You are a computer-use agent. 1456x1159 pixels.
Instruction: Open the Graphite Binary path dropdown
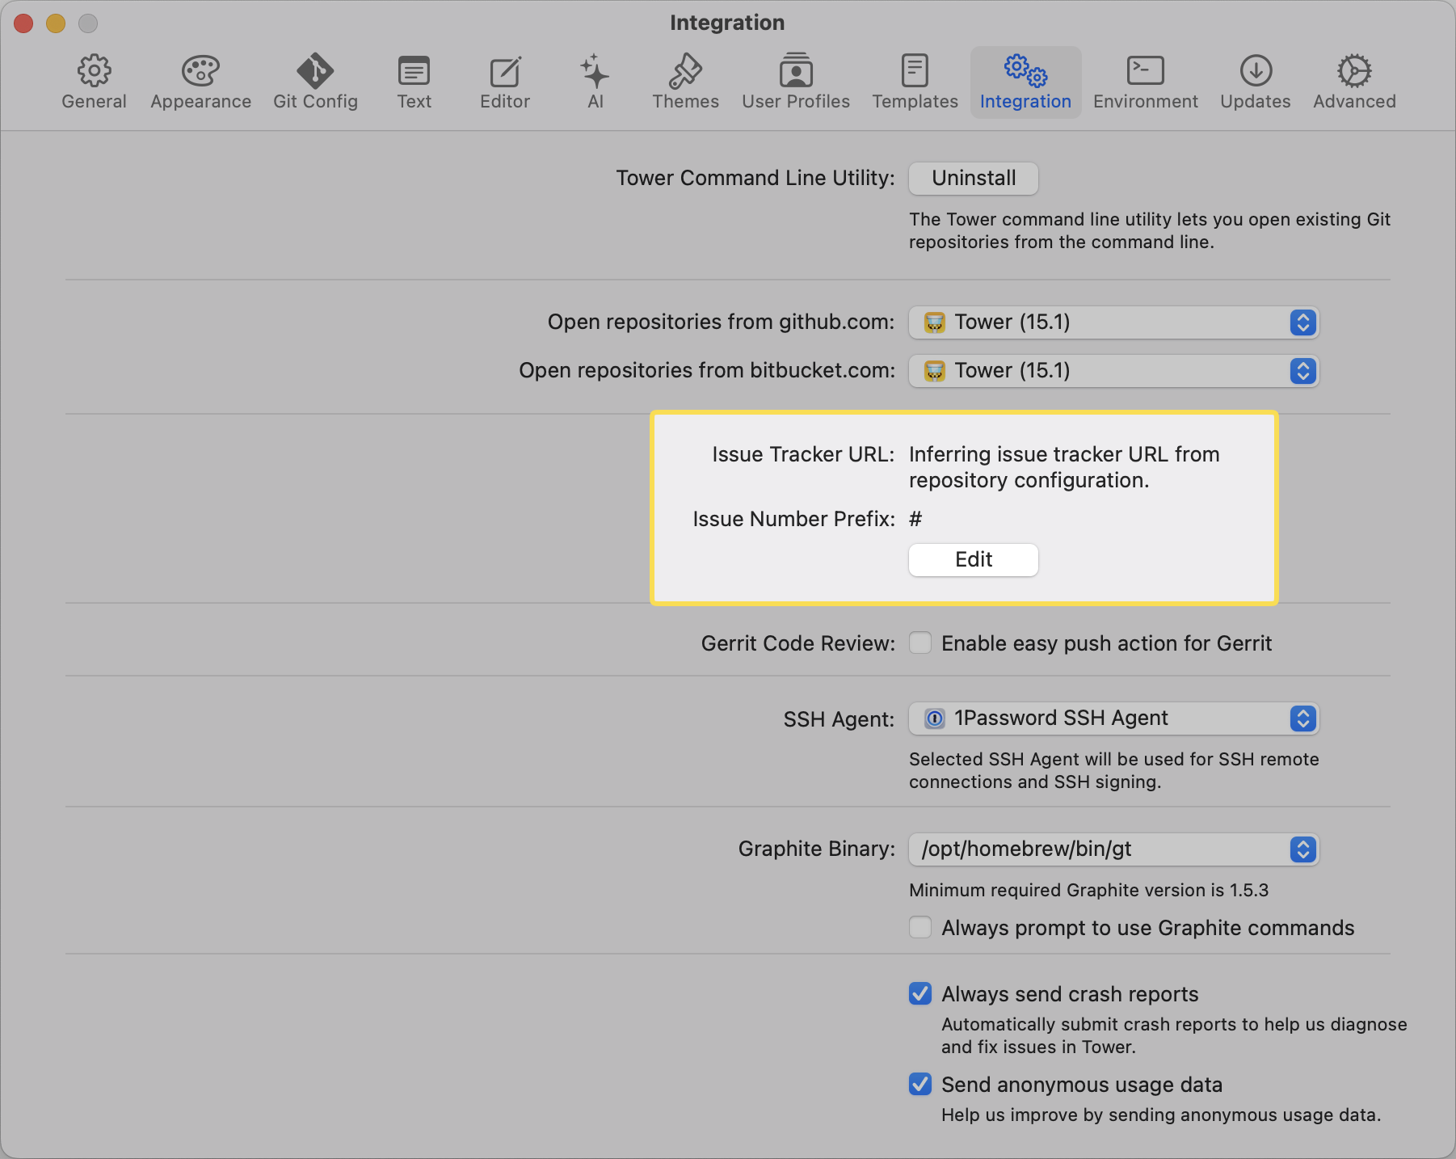pyautogui.click(x=1113, y=849)
